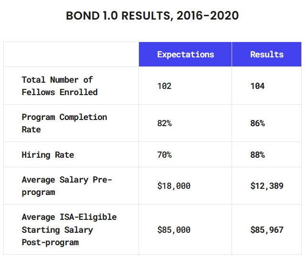The height and width of the screenshot is (260, 308).
Task: Click the "Hiring Rate" row label
Action: (48, 155)
